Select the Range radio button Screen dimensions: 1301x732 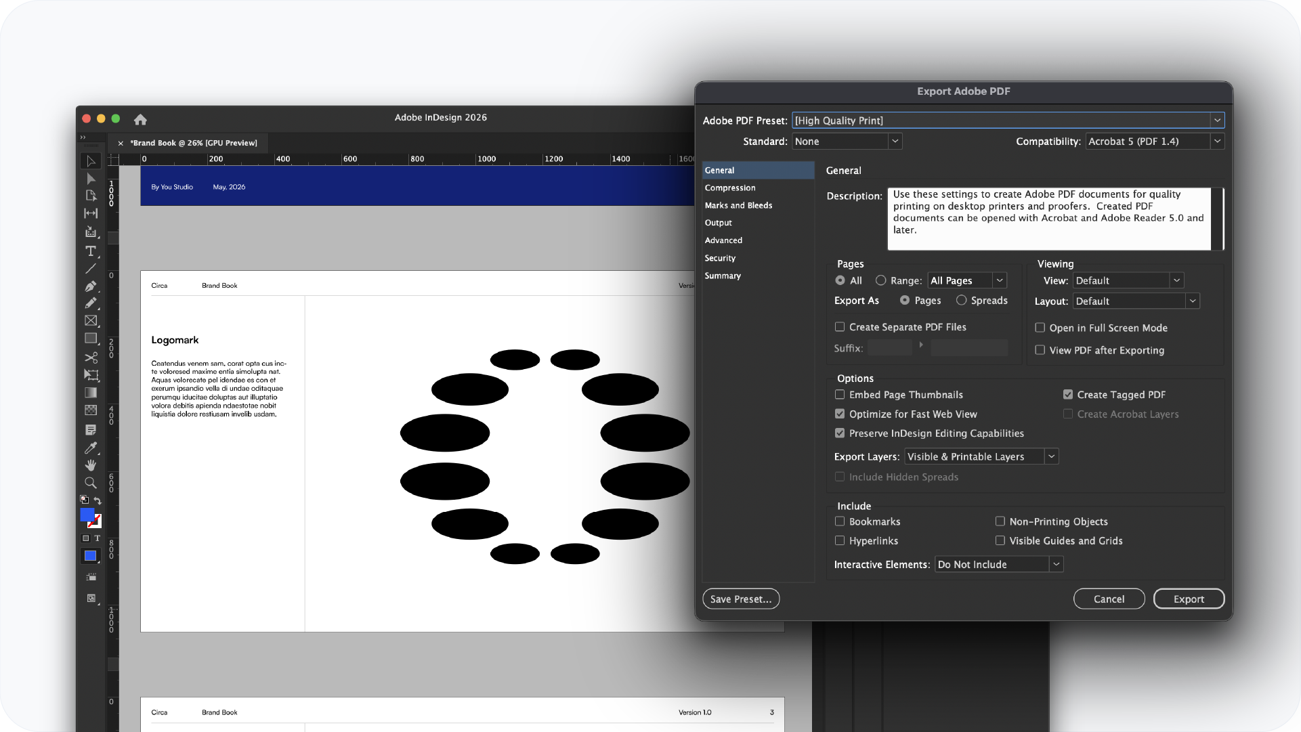tap(880, 280)
